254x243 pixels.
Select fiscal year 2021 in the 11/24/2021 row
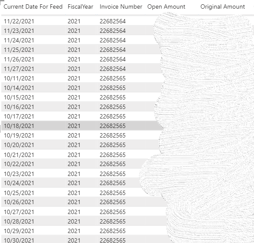74,40
